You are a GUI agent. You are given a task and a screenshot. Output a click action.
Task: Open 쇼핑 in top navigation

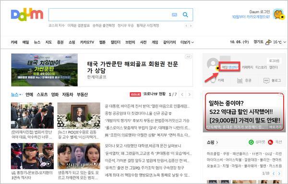[x=72, y=42]
